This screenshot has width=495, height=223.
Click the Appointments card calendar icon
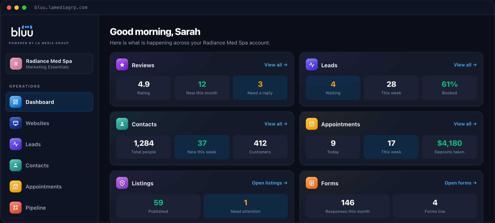click(x=312, y=124)
